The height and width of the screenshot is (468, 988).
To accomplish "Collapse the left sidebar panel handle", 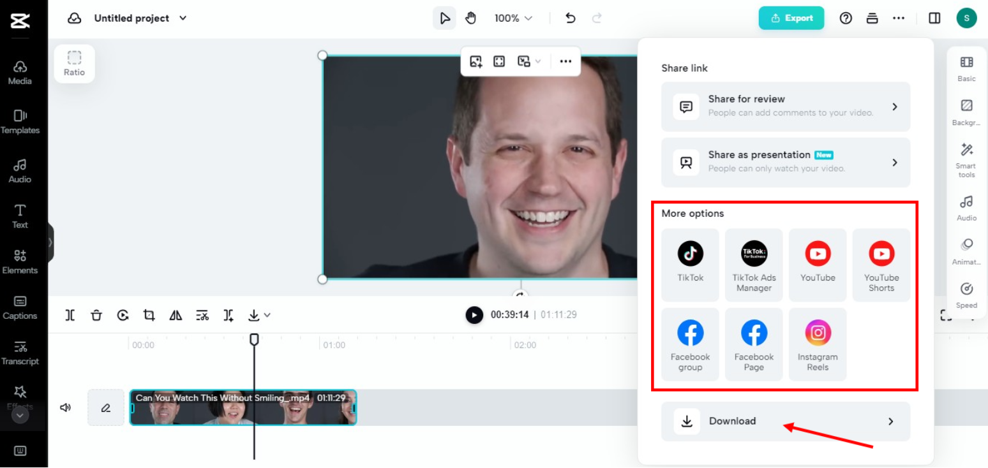I will [50, 242].
